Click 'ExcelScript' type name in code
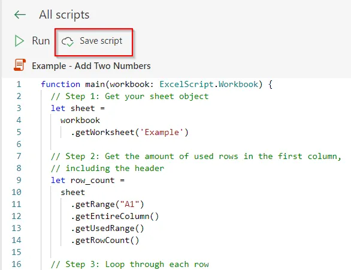The width and height of the screenshot is (351, 270). point(186,84)
